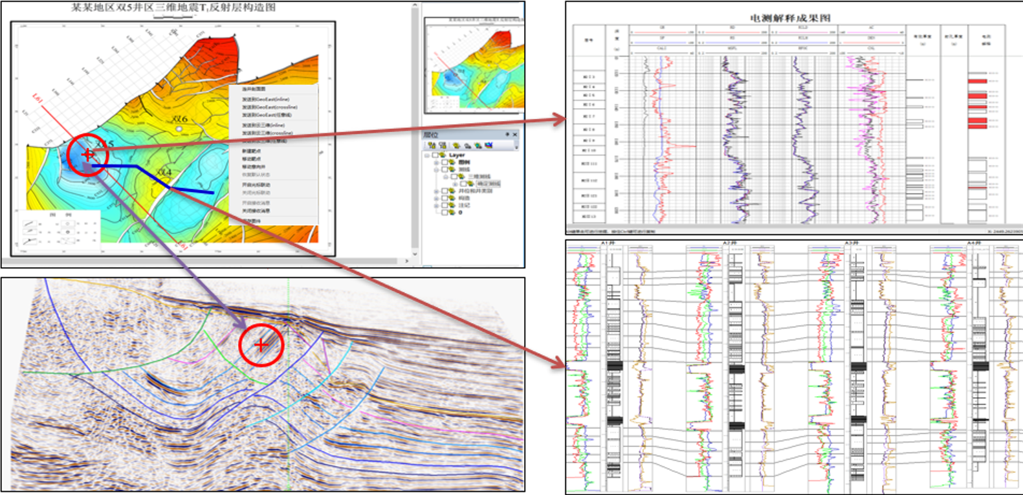Collapse the 三维测线 tree node
Screen dimensions: 1023x495
point(445,177)
